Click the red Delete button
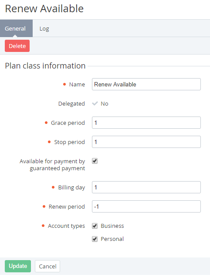The image size is (210, 278). (x=17, y=46)
